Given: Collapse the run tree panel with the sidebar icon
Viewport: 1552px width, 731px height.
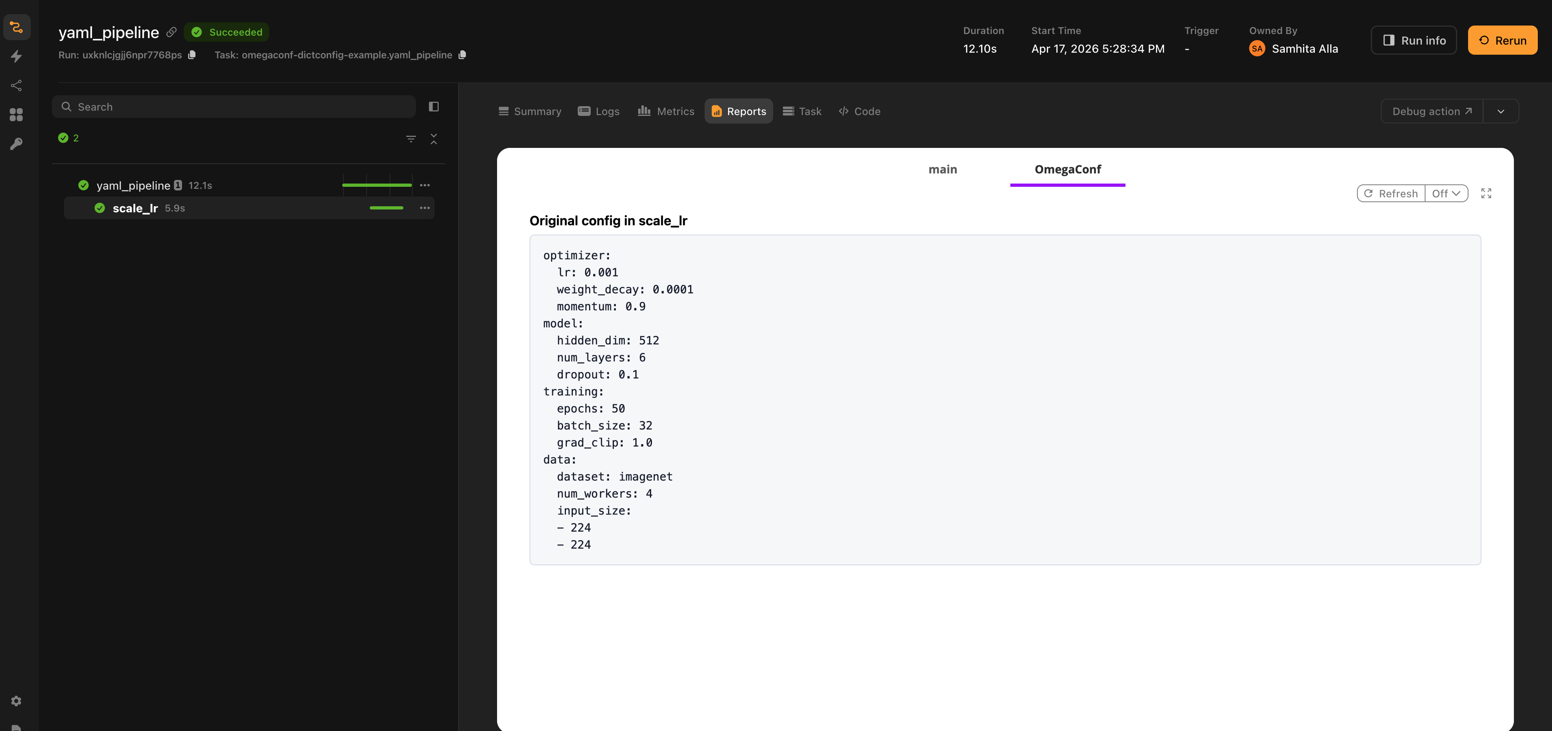Looking at the screenshot, I should click(x=434, y=106).
